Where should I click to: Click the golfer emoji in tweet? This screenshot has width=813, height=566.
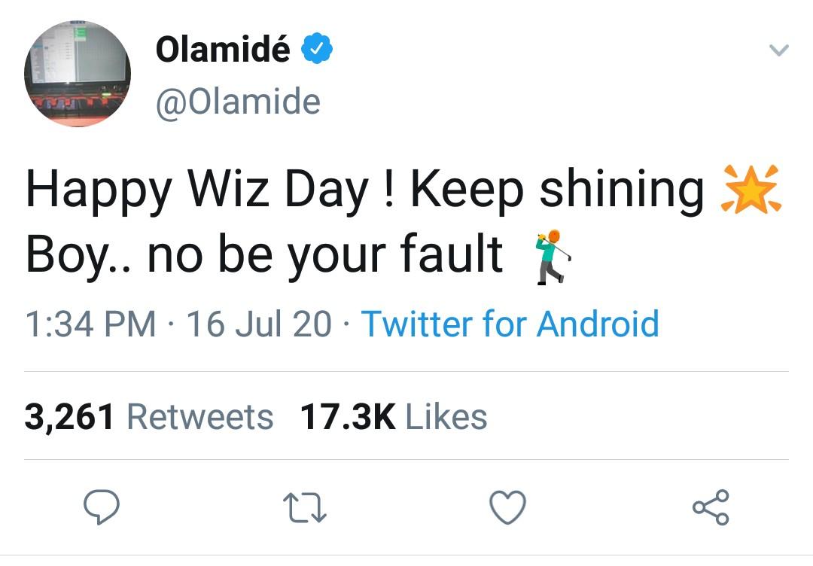[552, 256]
